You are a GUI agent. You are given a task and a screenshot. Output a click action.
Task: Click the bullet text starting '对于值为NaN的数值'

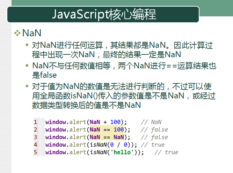click(x=124, y=96)
